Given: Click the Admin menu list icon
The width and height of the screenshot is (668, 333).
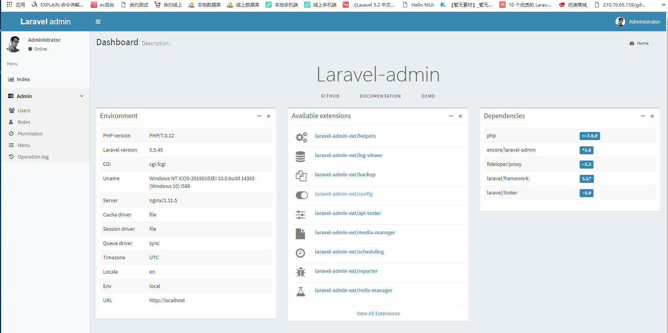Looking at the screenshot, I should [x=11, y=96].
